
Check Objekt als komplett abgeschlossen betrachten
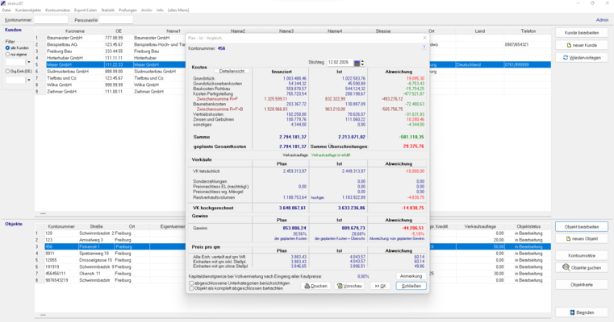pos(191,287)
